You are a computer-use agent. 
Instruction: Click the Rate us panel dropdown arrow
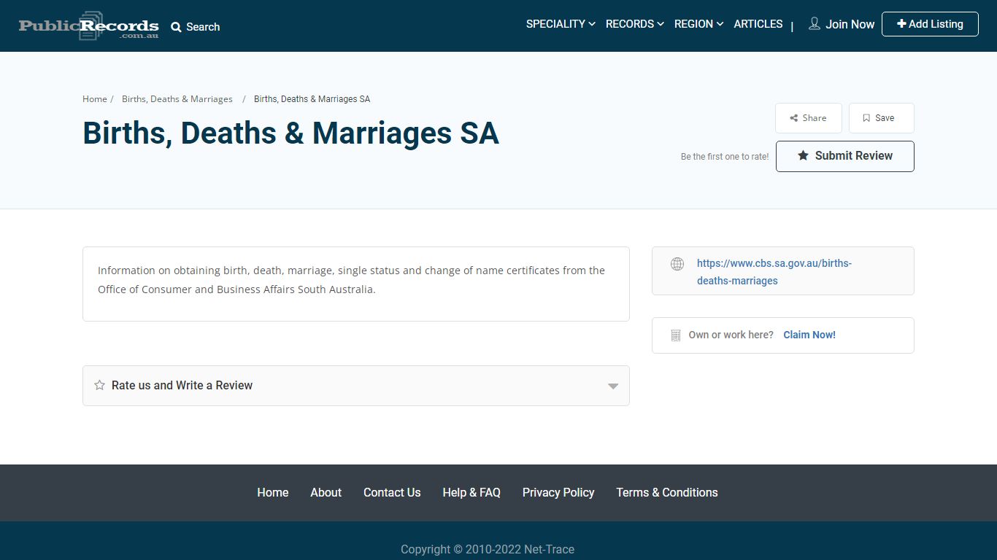[613, 386]
